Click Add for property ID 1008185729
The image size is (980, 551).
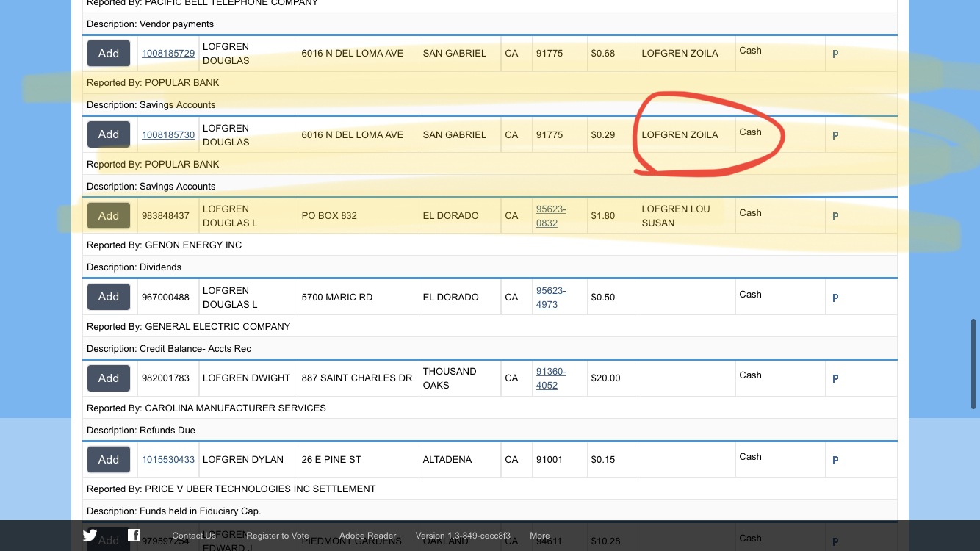coord(109,53)
